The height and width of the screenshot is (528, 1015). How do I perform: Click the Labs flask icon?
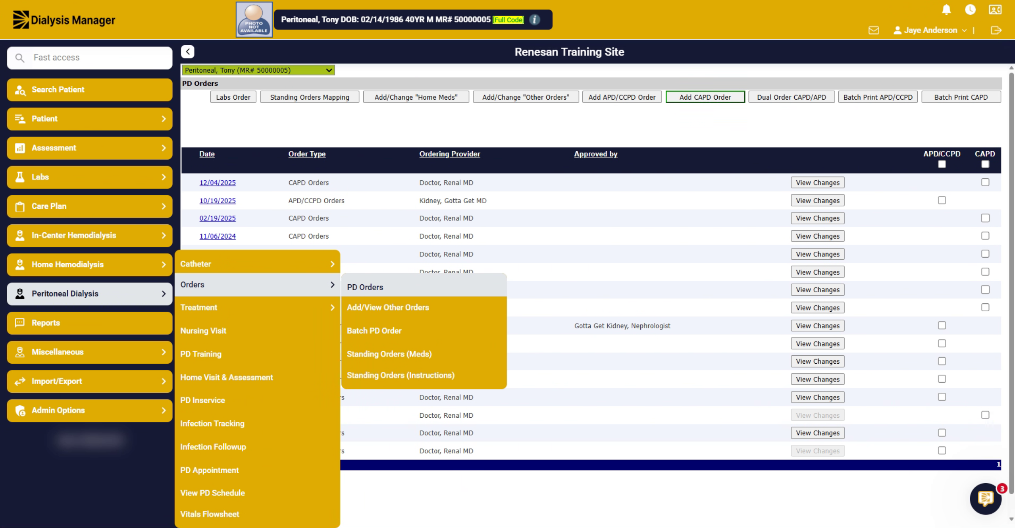20,177
